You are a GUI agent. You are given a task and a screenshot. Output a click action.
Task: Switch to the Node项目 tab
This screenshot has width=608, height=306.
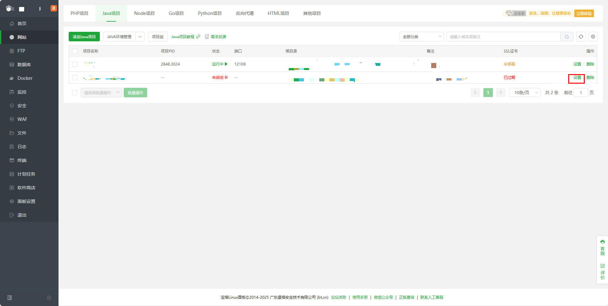pyautogui.click(x=144, y=13)
